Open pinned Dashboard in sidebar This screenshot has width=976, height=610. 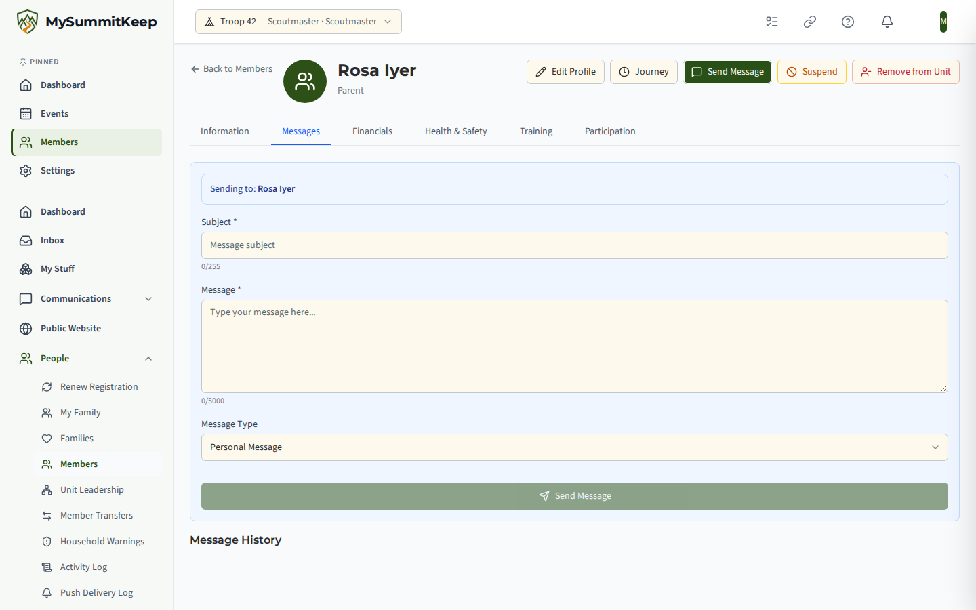87,85
